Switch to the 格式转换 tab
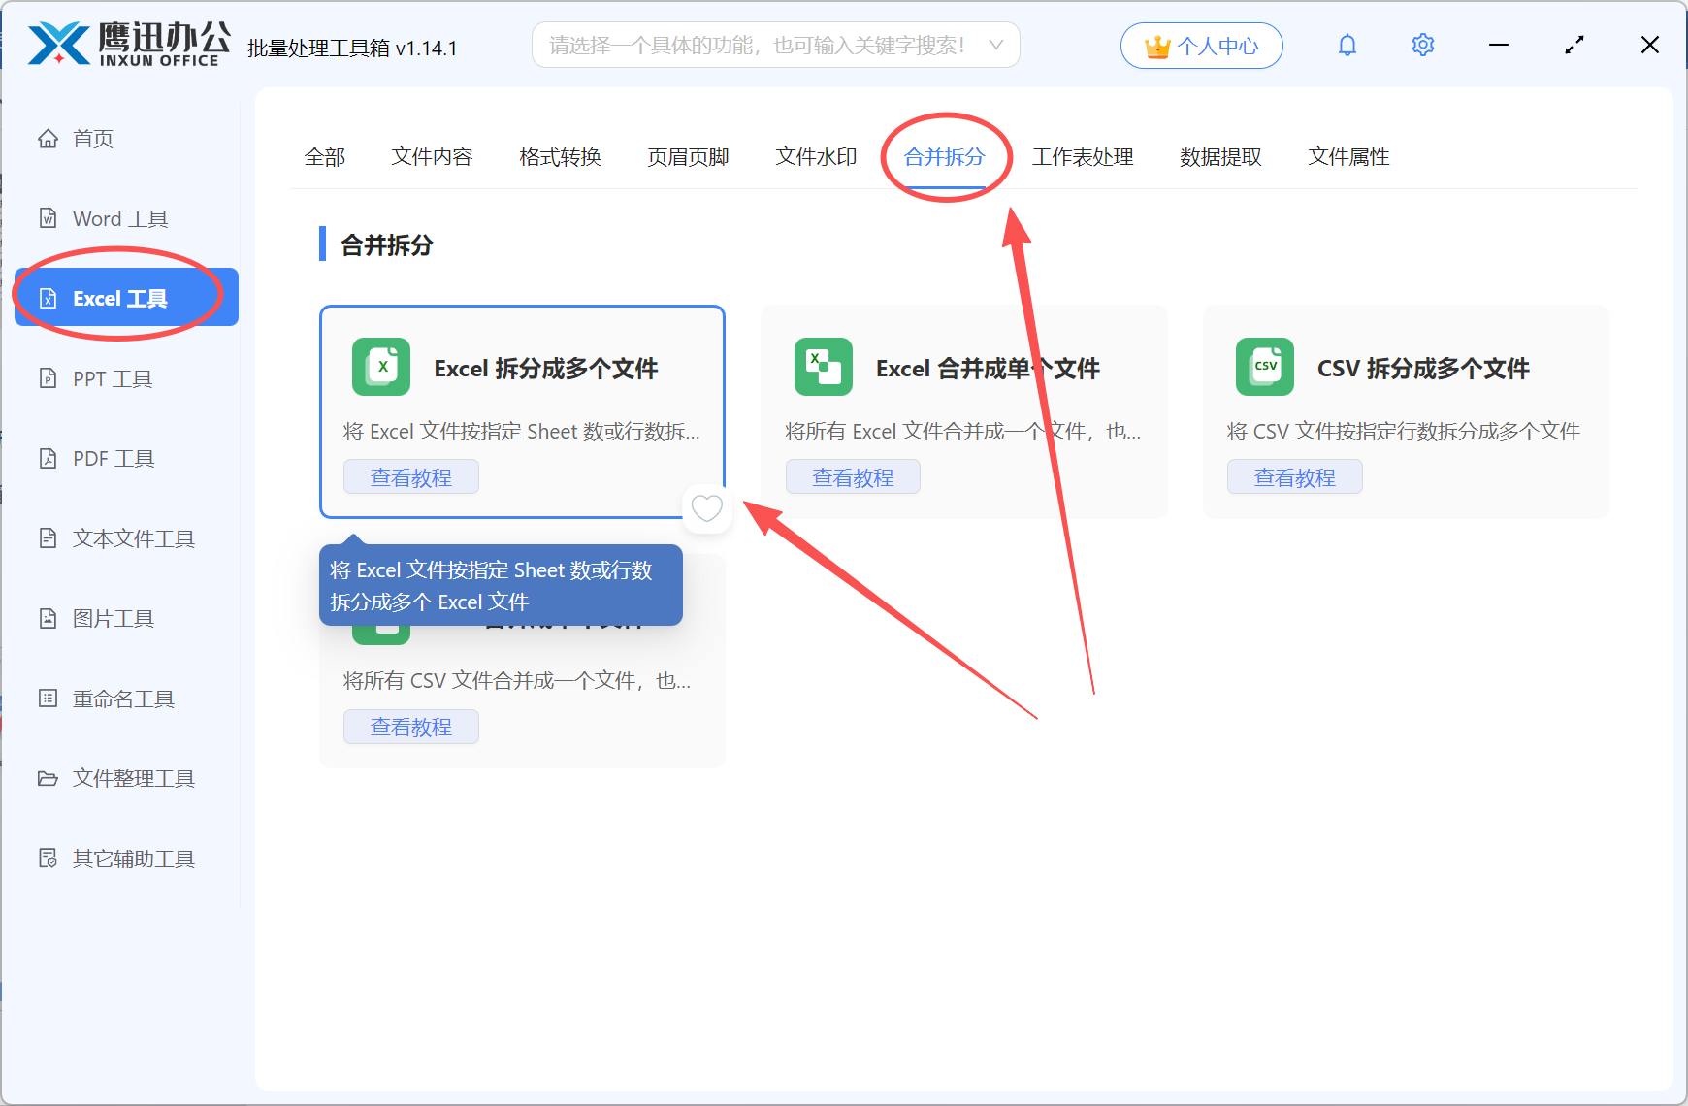 coord(560,156)
